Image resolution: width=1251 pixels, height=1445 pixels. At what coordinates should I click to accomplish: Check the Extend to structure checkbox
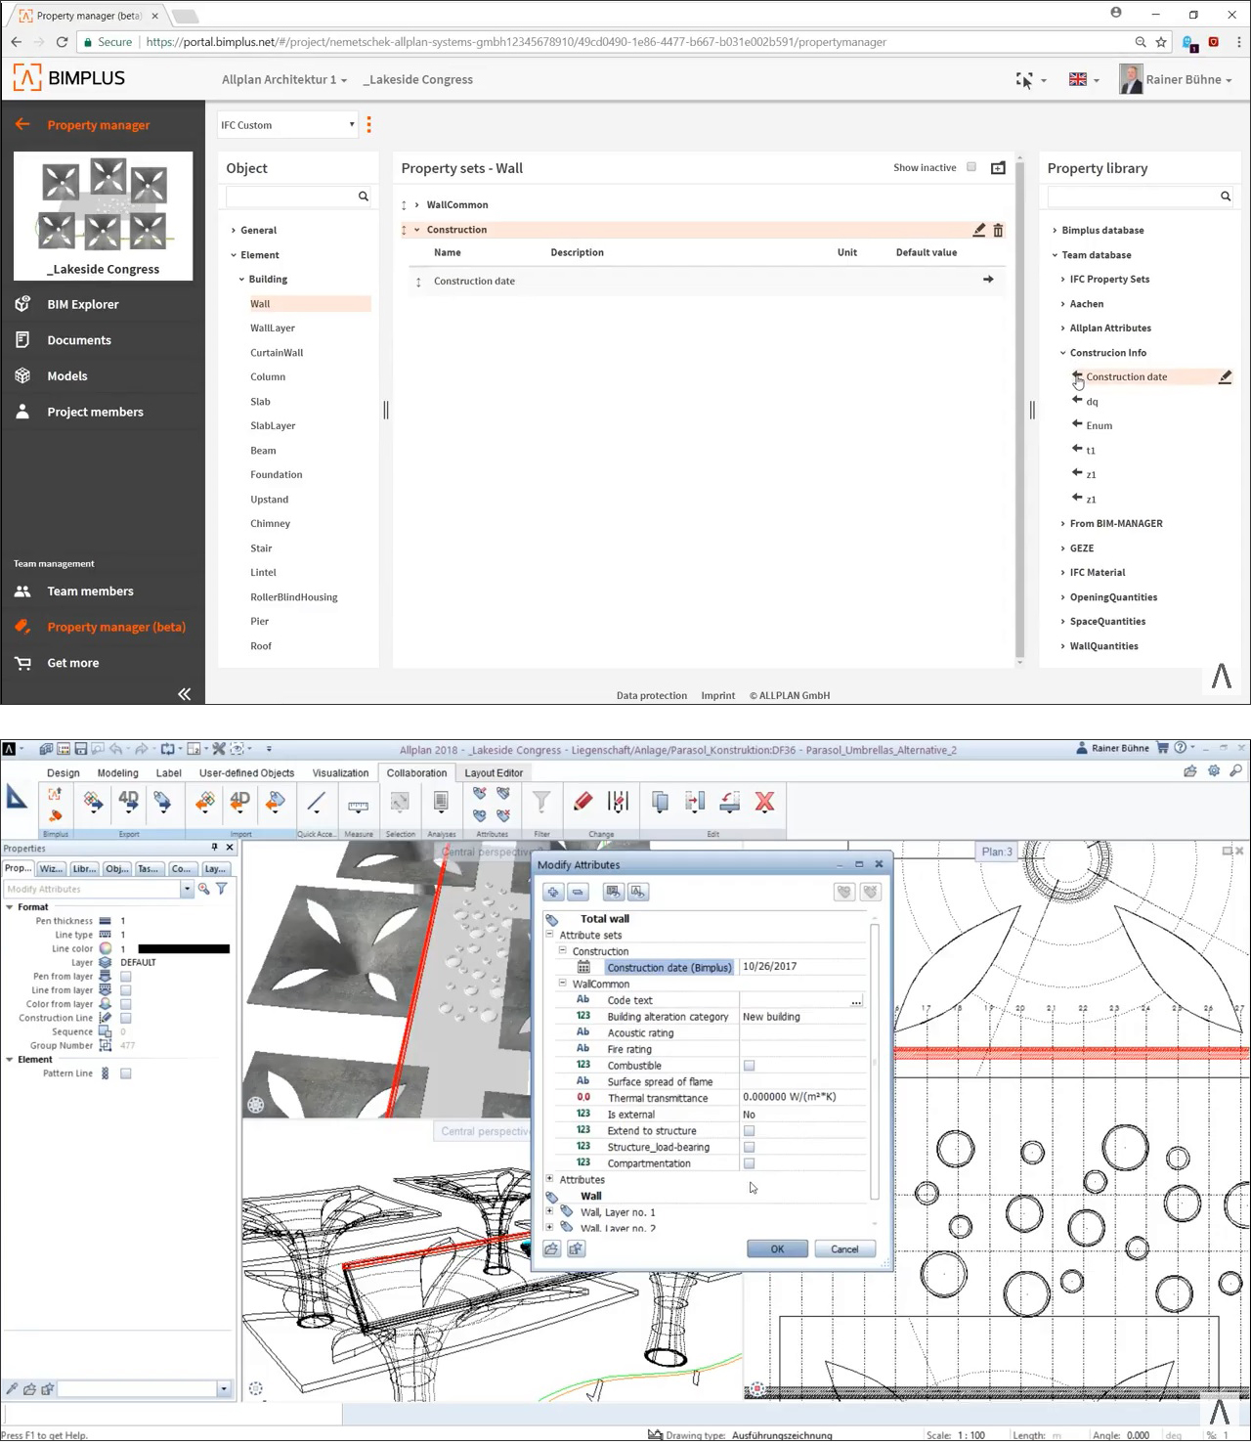pos(749,1131)
